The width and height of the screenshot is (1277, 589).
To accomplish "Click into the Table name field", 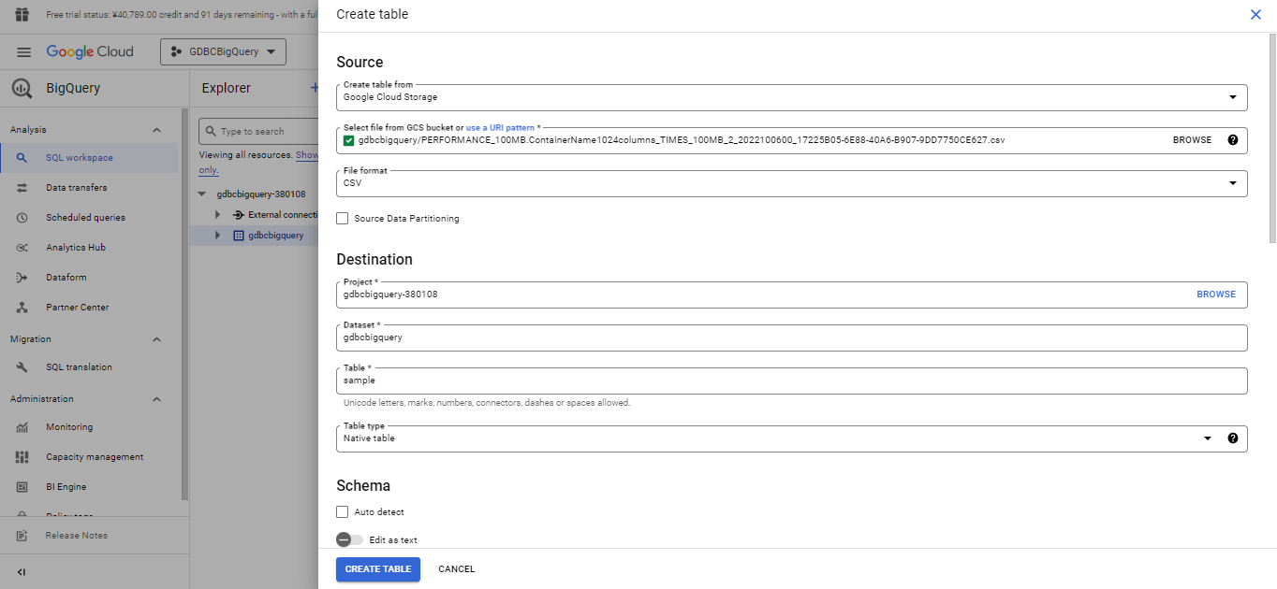I will [791, 381].
